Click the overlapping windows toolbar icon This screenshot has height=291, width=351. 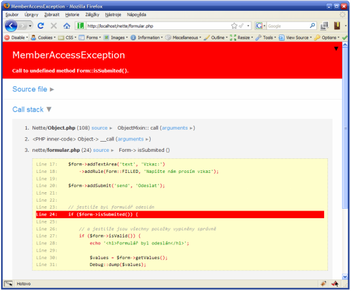(324, 26)
